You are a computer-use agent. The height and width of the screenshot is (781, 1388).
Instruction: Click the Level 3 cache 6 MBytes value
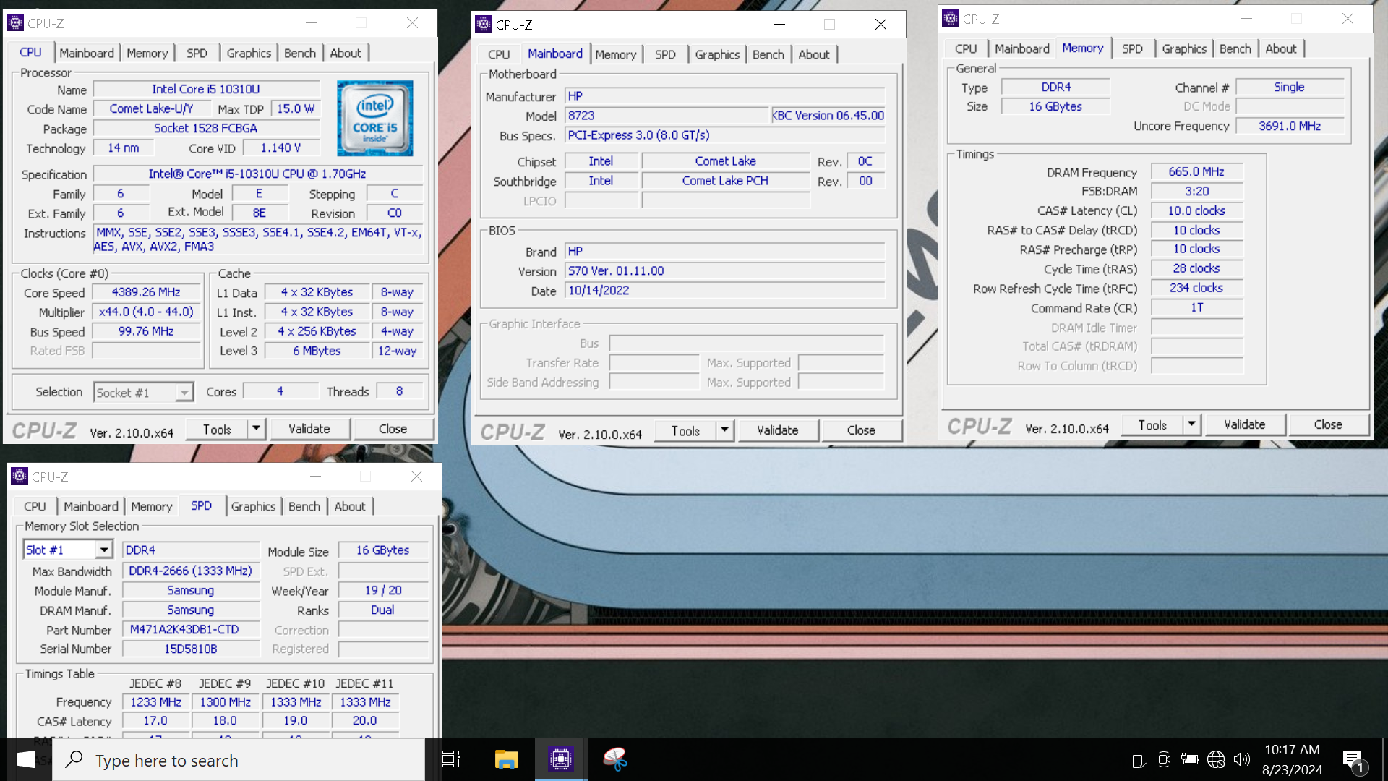click(x=317, y=351)
